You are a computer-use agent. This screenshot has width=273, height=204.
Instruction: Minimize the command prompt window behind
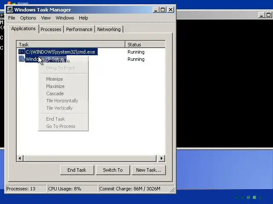point(261,15)
